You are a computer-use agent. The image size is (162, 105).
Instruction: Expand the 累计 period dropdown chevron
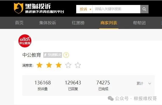[x=150, y=83]
